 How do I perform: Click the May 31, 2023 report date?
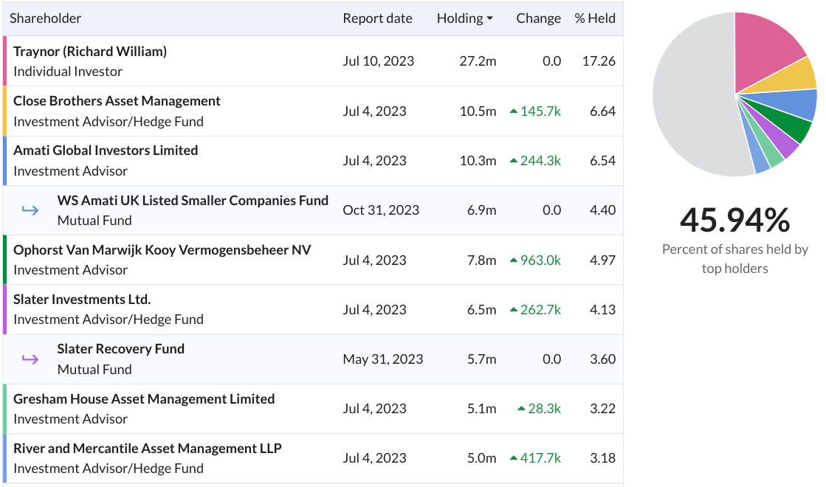(x=383, y=359)
